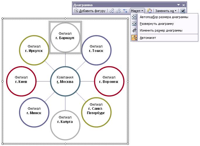Viewport: 200px width, 146px height.
Task: Open the Заменить на dropdown
Action: click(x=166, y=11)
